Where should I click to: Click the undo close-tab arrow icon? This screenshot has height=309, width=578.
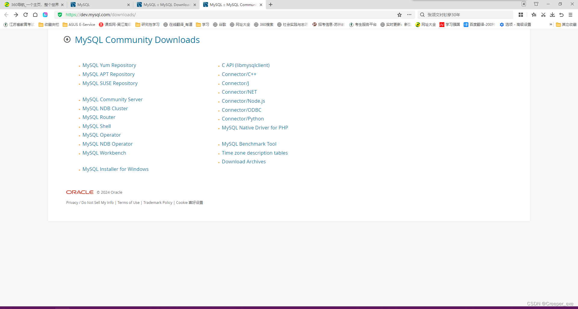[561, 15]
